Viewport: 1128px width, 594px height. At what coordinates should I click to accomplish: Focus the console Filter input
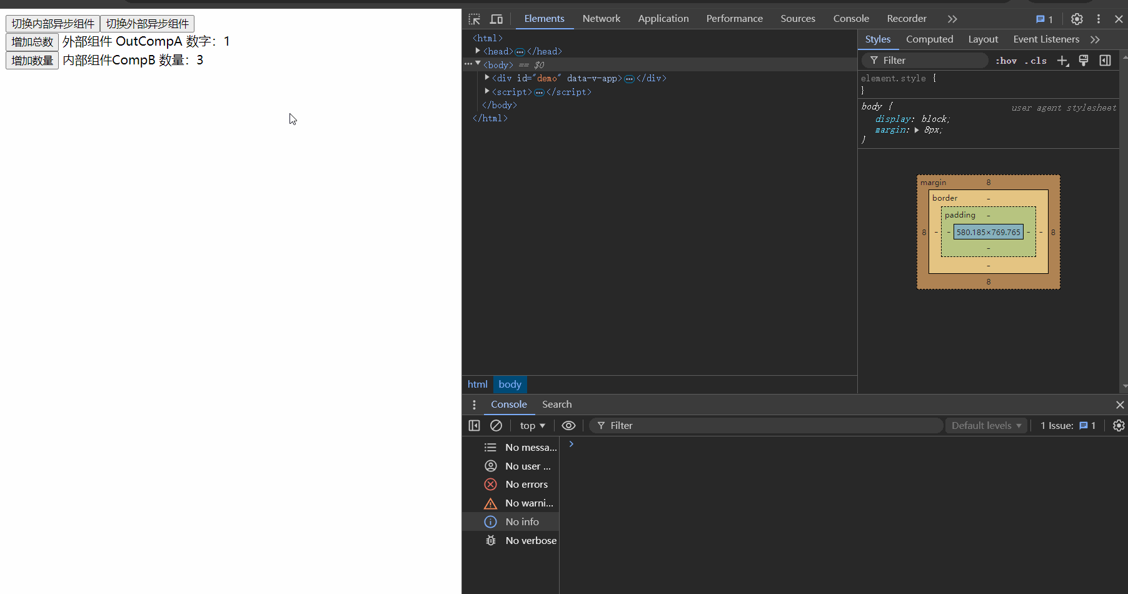tap(767, 426)
